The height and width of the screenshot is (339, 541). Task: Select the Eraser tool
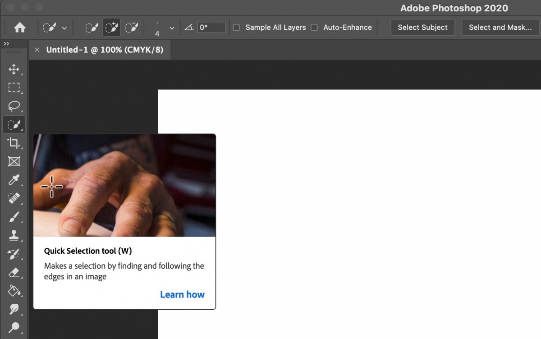pos(14,272)
